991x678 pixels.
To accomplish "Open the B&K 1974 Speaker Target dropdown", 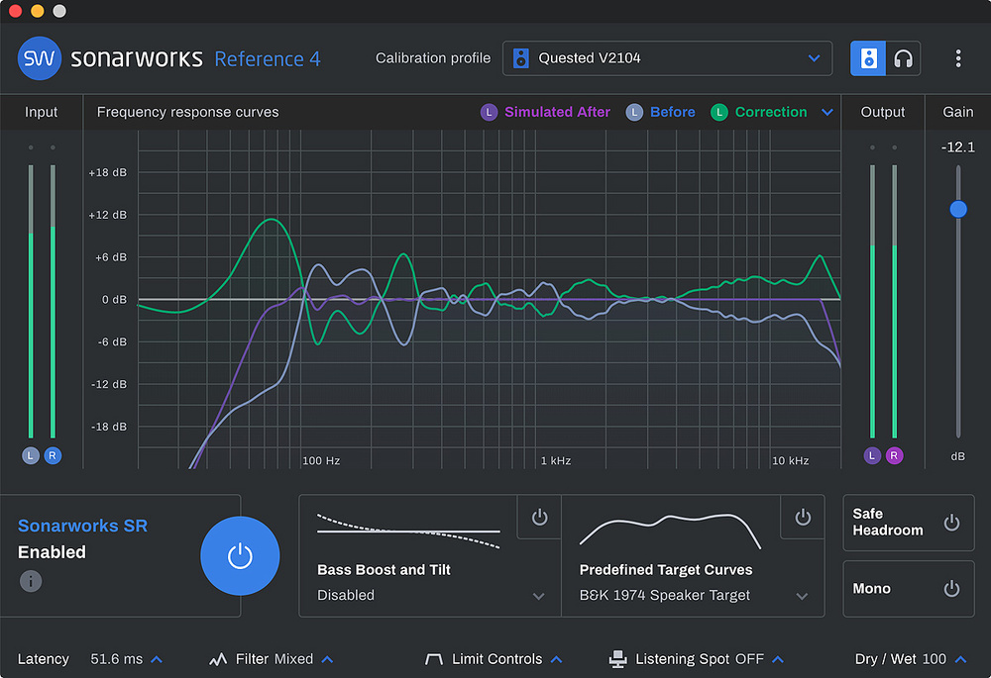I will 802,596.
